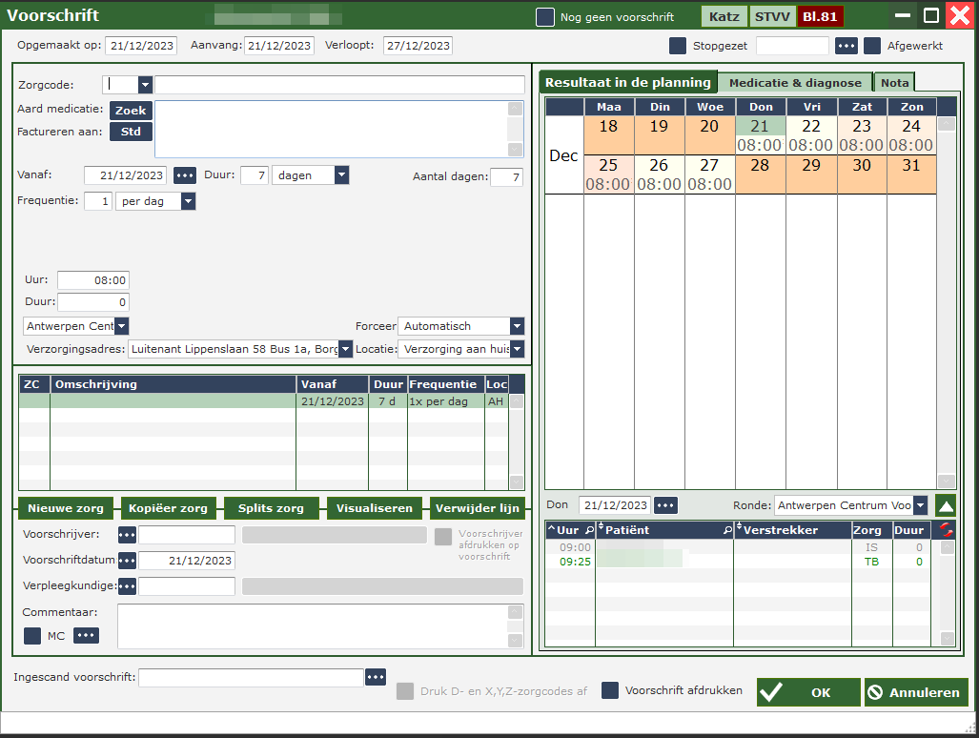Open the 'per dag' frequency dropdown
This screenshot has height=738, width=979.
coord(188,201)
